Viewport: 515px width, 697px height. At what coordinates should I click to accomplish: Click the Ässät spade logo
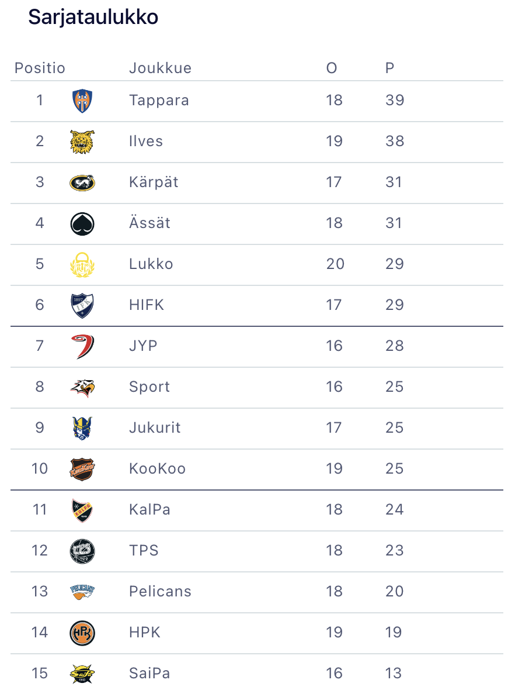tap(82, 223)
